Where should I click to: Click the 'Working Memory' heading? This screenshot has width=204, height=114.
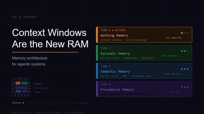click(114, 35)
